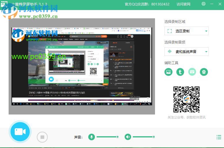This screenshot has width=224, height=148.
Task: Start recording with the blue camera button
Action: point(20,131)
